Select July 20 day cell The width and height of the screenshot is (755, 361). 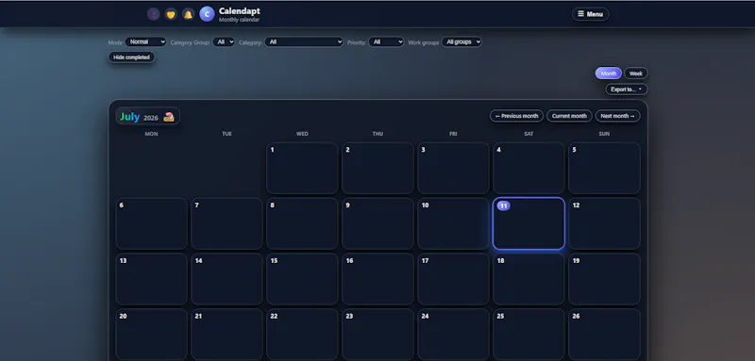152,335
